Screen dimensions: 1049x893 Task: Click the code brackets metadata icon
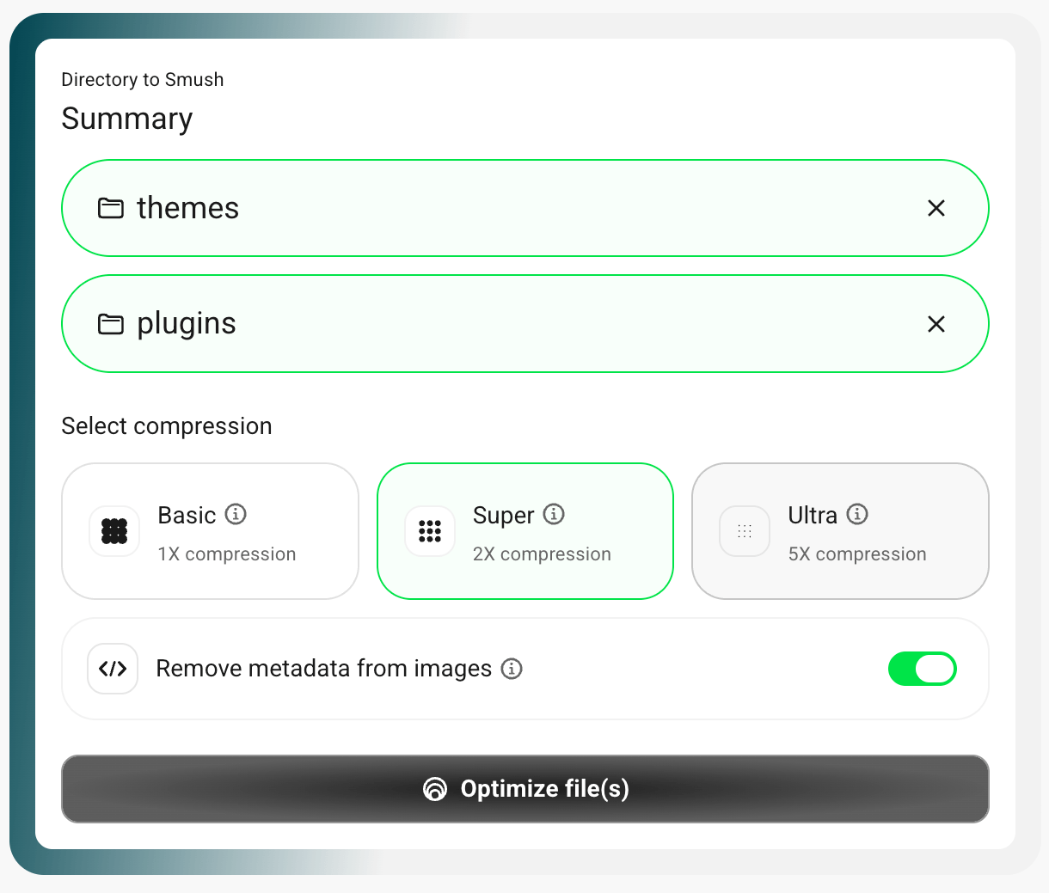click(x=113, y=669)
